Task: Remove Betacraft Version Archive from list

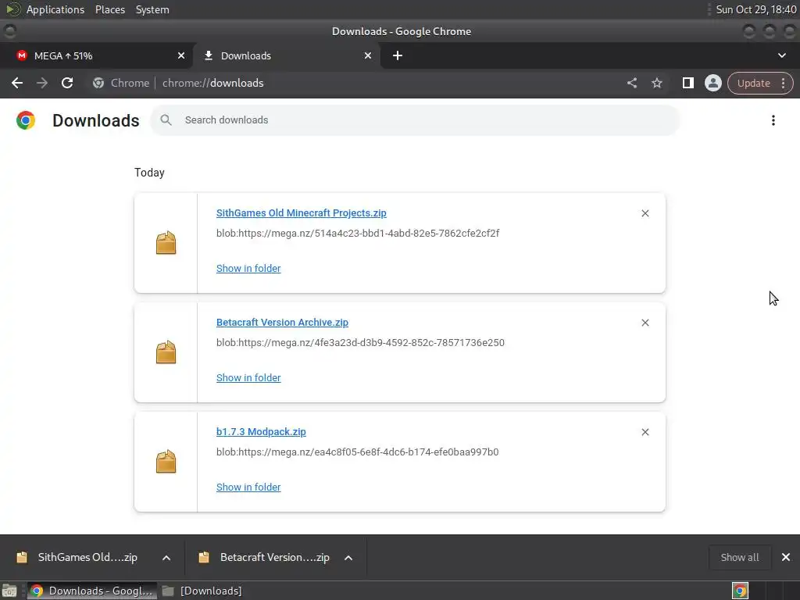Action: (x=645, y=323)
